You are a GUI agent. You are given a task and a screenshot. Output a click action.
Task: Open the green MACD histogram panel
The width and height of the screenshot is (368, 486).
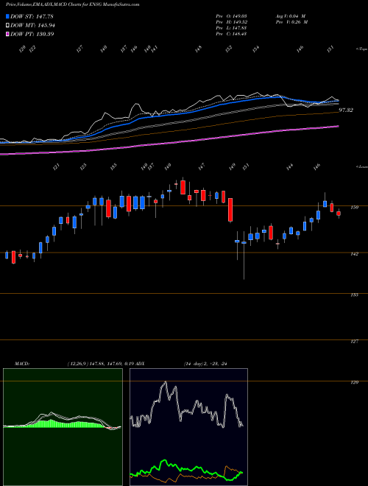63,427
